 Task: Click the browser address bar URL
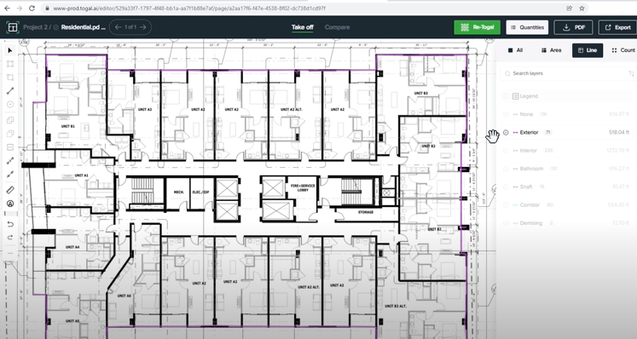click(189, 9)
